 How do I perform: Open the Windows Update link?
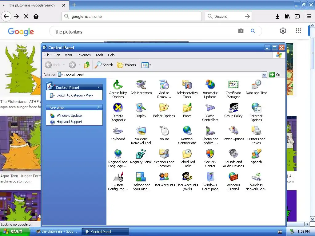click(x=69, y=116)
